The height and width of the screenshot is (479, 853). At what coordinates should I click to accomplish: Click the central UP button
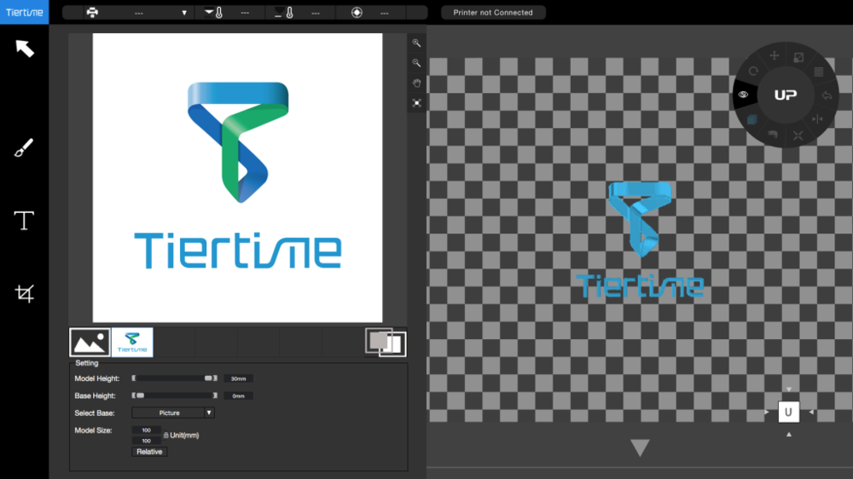coord(786,95)
